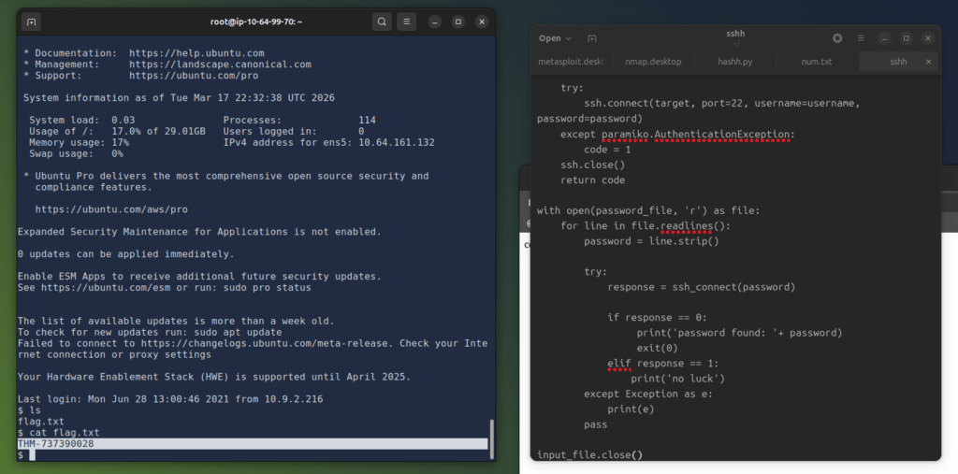Image resolution: width=958 pixels, height=474 pixels.
Task: Click the 'Hardware Enablement Stack' line
Action: [x=214, y=377]
